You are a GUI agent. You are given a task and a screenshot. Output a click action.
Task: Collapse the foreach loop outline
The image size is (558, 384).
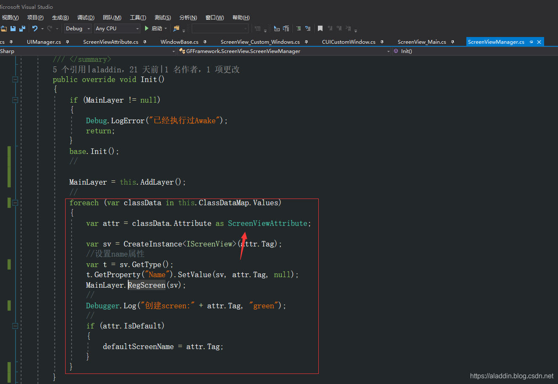click(x=15, y=203)
